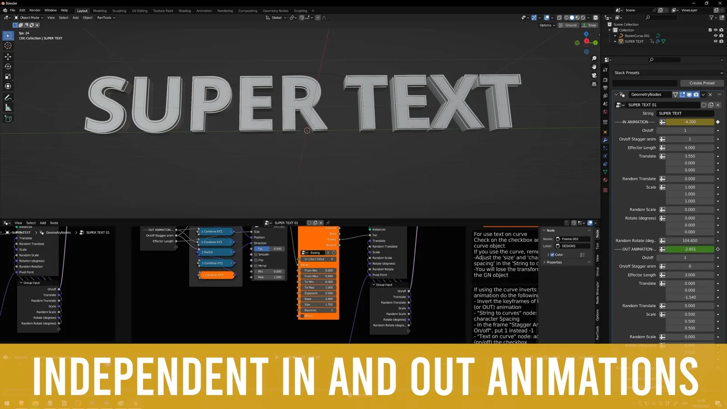Open the Rendering menu
This screenshot has height=409, width=727.
pos(225,10)
